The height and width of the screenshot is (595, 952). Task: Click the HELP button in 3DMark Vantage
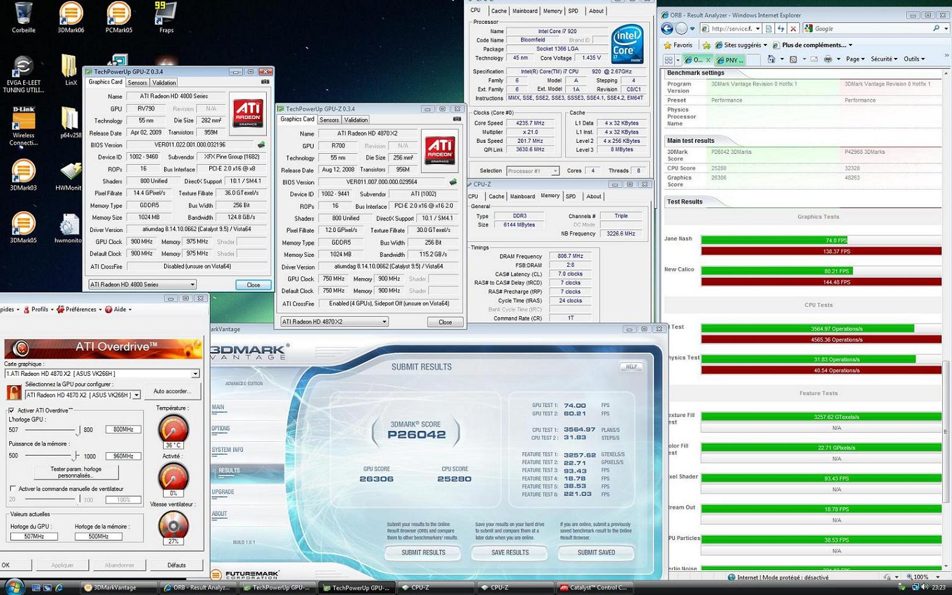click(x=631, y=367)
